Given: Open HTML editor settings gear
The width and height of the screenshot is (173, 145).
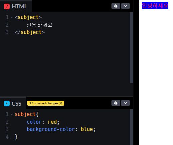Looking at the screenshot, I should [116, 6].
